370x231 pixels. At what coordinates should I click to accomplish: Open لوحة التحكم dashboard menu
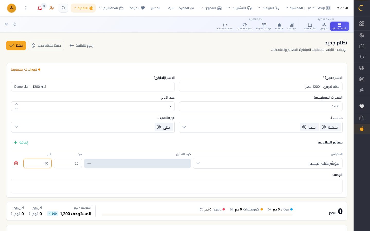[319, 8]
